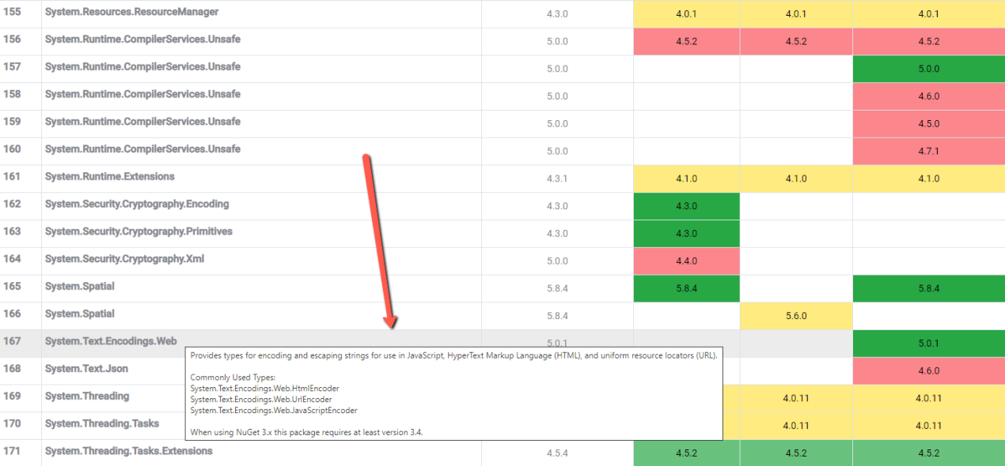This screenshot has height=466, width=1005.
Task: Select System.Spatial name in row 165
Action: tap(80, 287)
